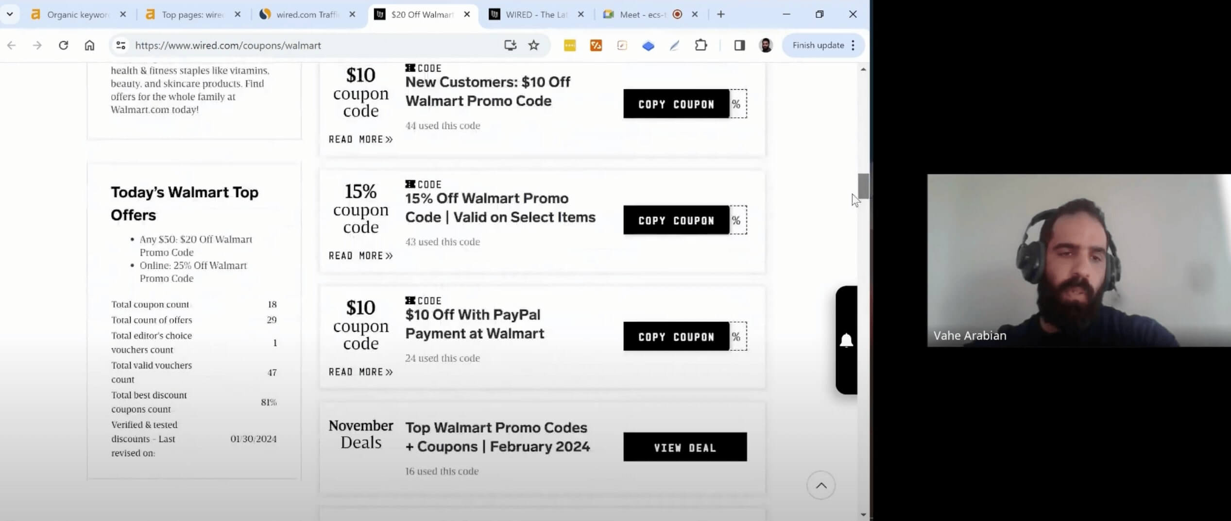The width and height of the screenshot is (1231, 521).
Task: Expand Read More under 15% coupon code
Action: tap(360, 256)
